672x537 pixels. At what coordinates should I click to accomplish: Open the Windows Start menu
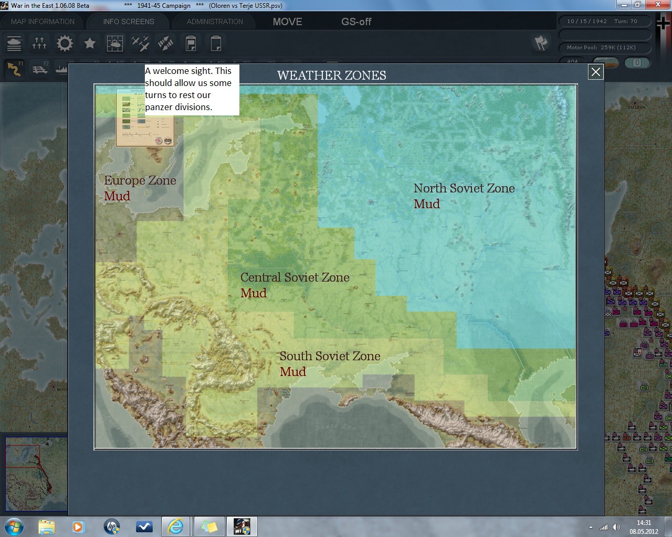point(14,526)
